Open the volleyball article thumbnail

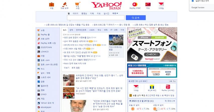point(69,93)
